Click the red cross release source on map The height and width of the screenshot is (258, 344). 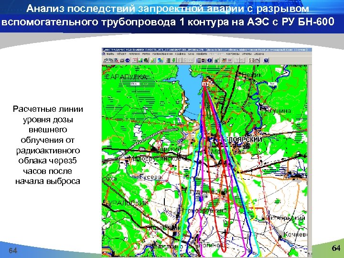tap(204, 84)
